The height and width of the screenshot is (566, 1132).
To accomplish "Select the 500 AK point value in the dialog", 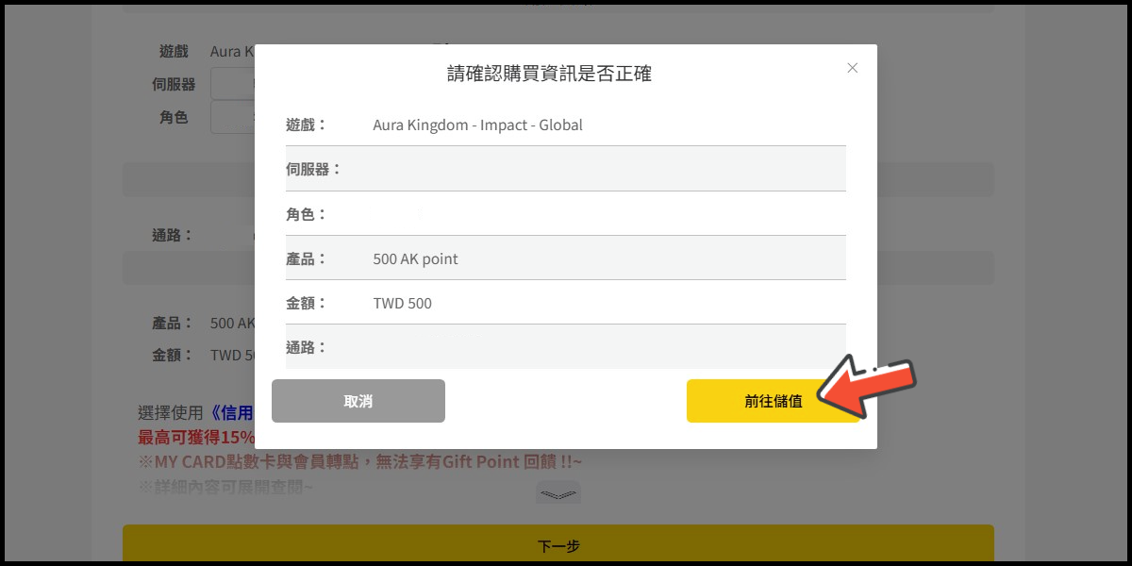I will click(415, 258).
